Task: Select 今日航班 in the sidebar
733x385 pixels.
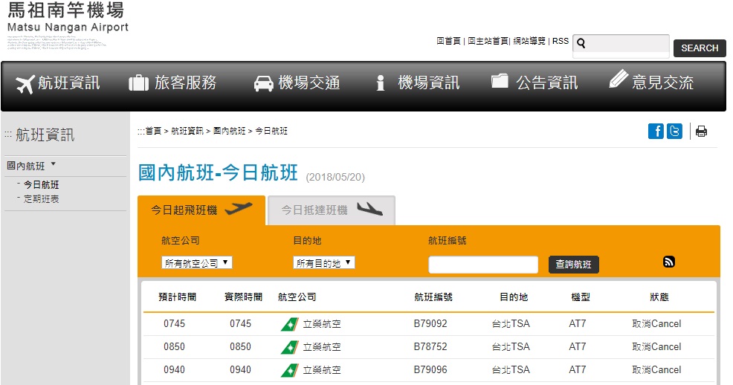Action: (41, 185)
